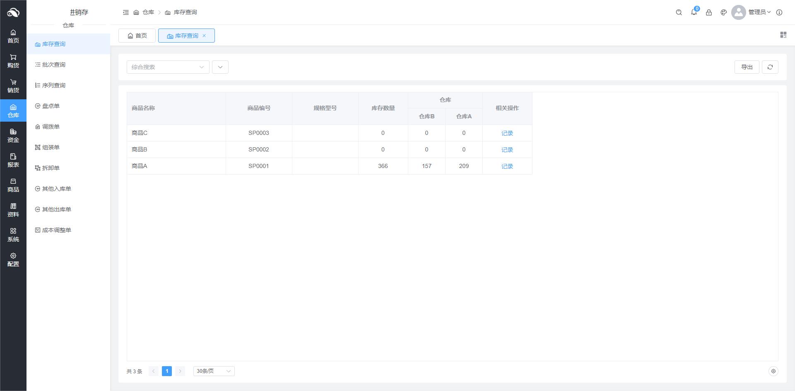Viewport: 795px width, 391px height.
Task: Click the info icon in top right
Action: (x=779, y=12)
